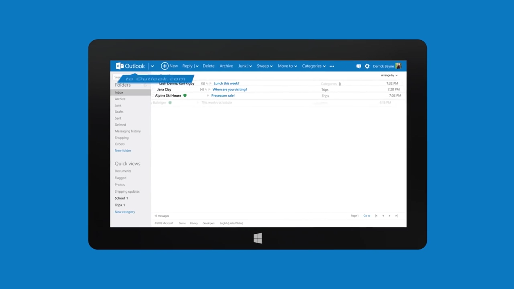
Task: Jump to the last page arrow
Action: 396,216
